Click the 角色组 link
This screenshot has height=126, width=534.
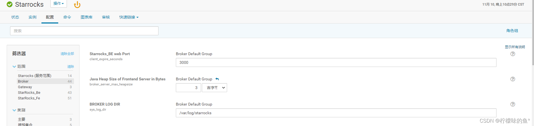click(x=512, y=31)
